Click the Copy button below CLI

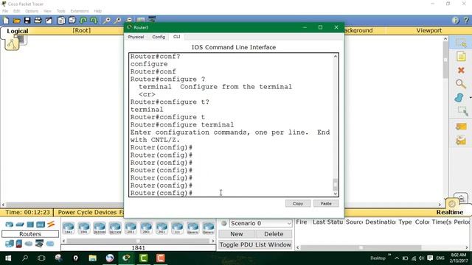[298, 203]
